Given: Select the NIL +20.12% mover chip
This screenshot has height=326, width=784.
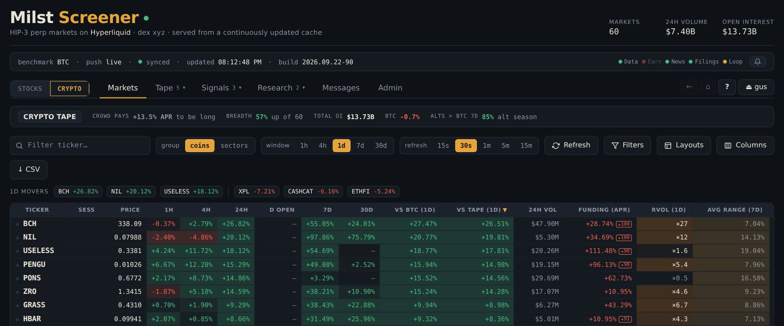Looking at the screenshot, I should [x=131, y=192].
